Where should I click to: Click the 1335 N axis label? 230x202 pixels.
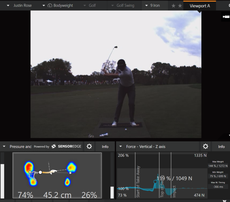200,155
